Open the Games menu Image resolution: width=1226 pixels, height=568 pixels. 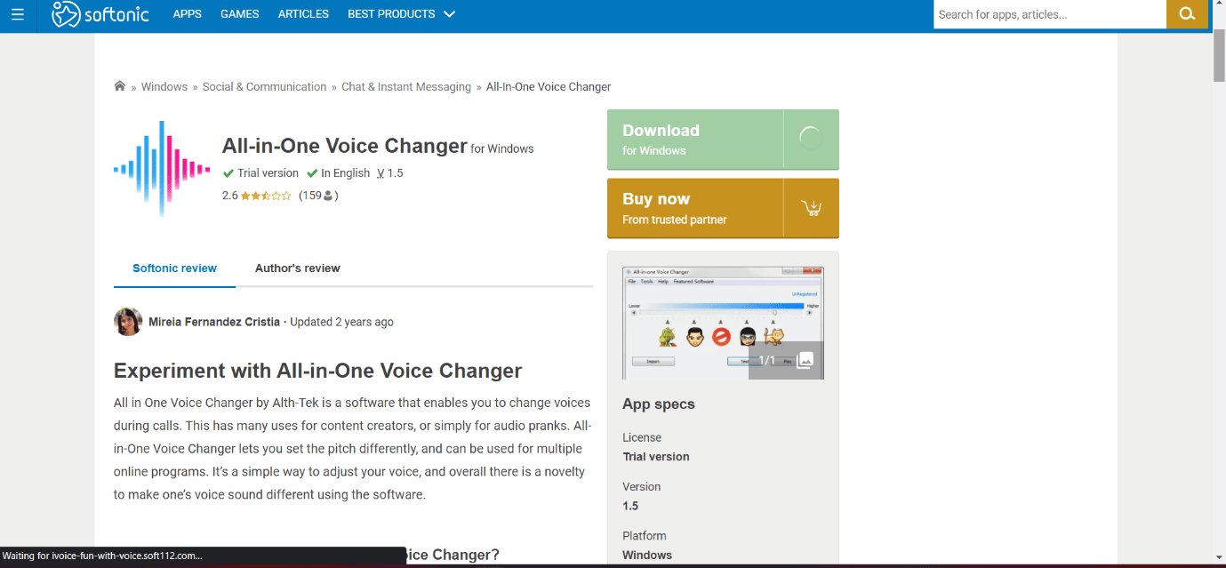(240, 14)
